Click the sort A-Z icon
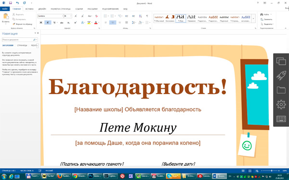 [x=141, y=16]
